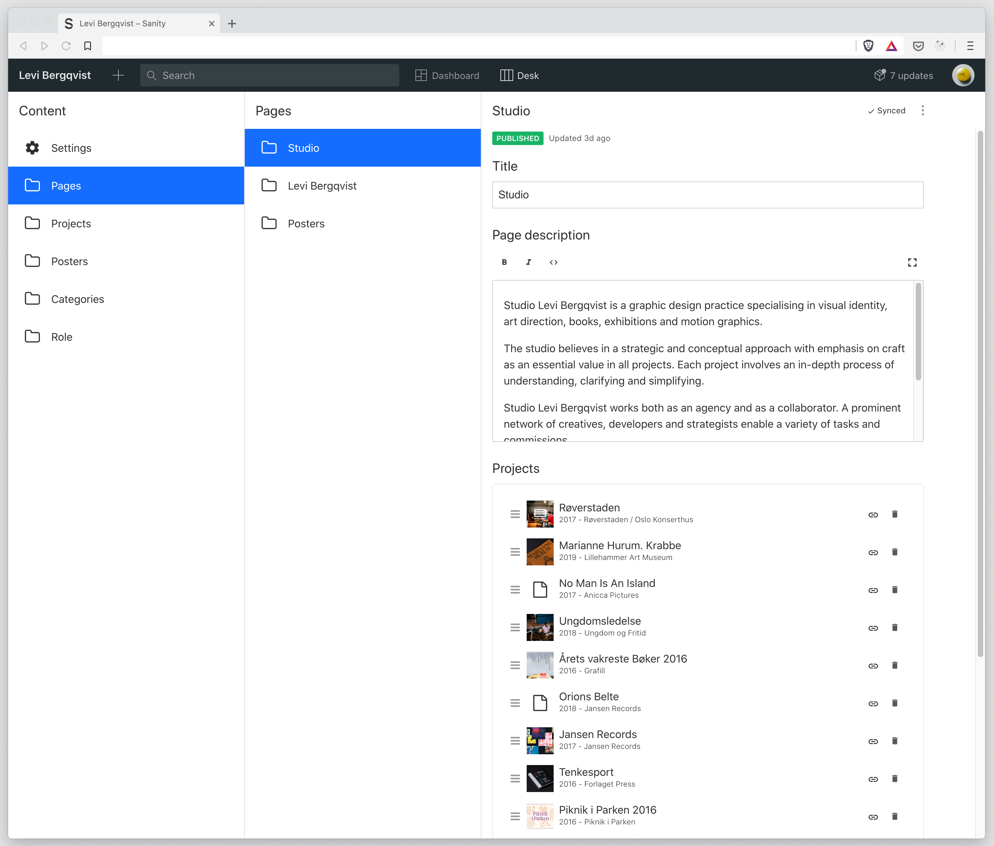Open Posters in the Content list

(126, 261)
